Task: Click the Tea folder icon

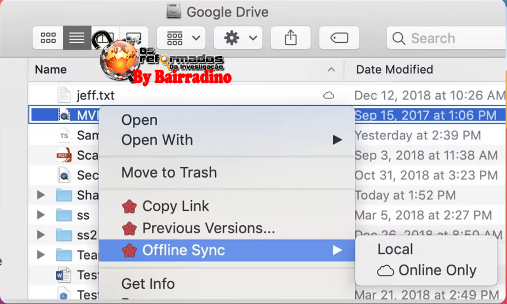Action: 64,255
